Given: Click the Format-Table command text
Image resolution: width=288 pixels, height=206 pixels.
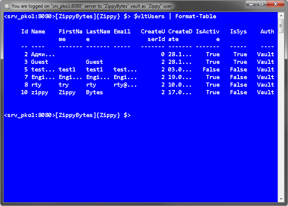Looking at the screenshot, I should 196,16.
